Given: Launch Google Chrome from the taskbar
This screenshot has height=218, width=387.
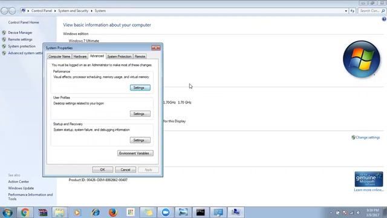Looking at the screenshot, I should click(25, 213).
